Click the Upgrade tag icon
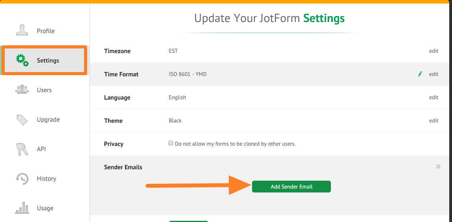This screenshot has height=222, width=452. click(22, 119)
